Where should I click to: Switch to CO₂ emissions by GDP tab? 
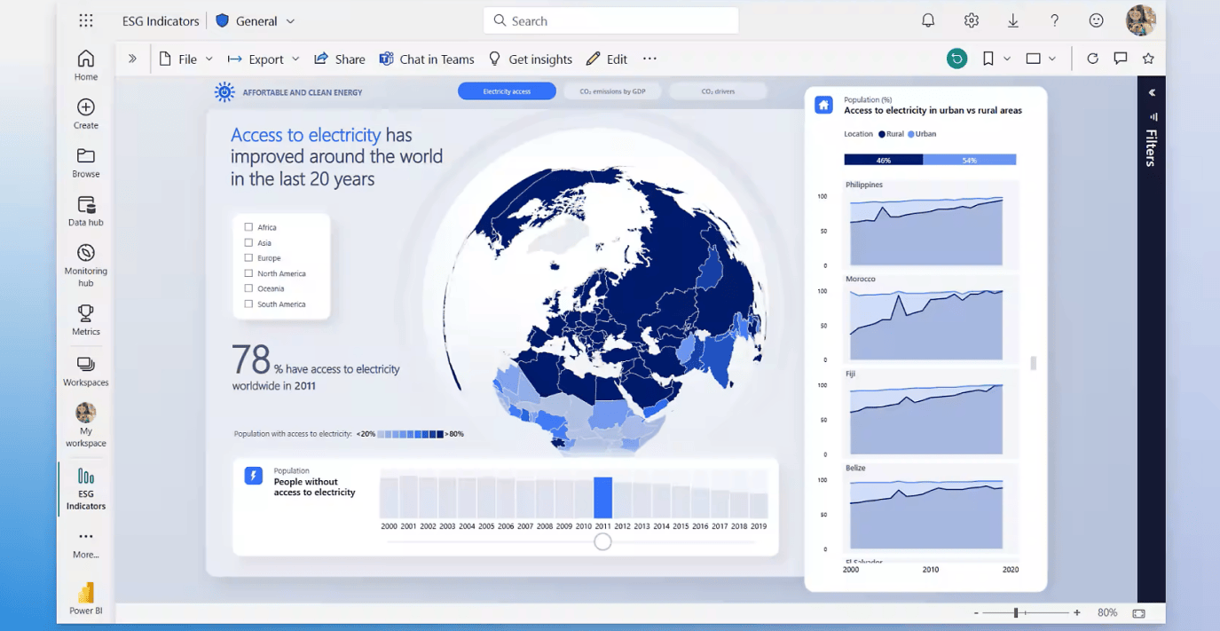(612, 91)
